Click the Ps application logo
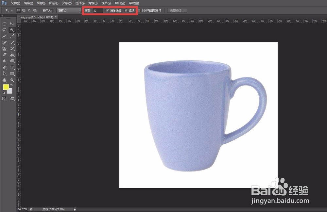 click(x=4, y=3)
